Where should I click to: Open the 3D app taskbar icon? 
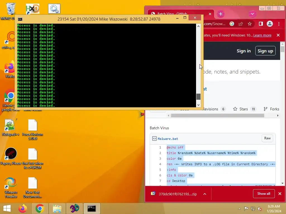(x=74, y=208)
